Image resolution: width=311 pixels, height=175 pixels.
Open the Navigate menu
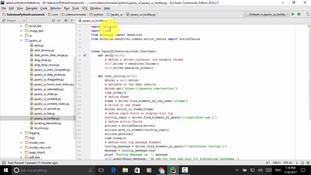point(32,8)
